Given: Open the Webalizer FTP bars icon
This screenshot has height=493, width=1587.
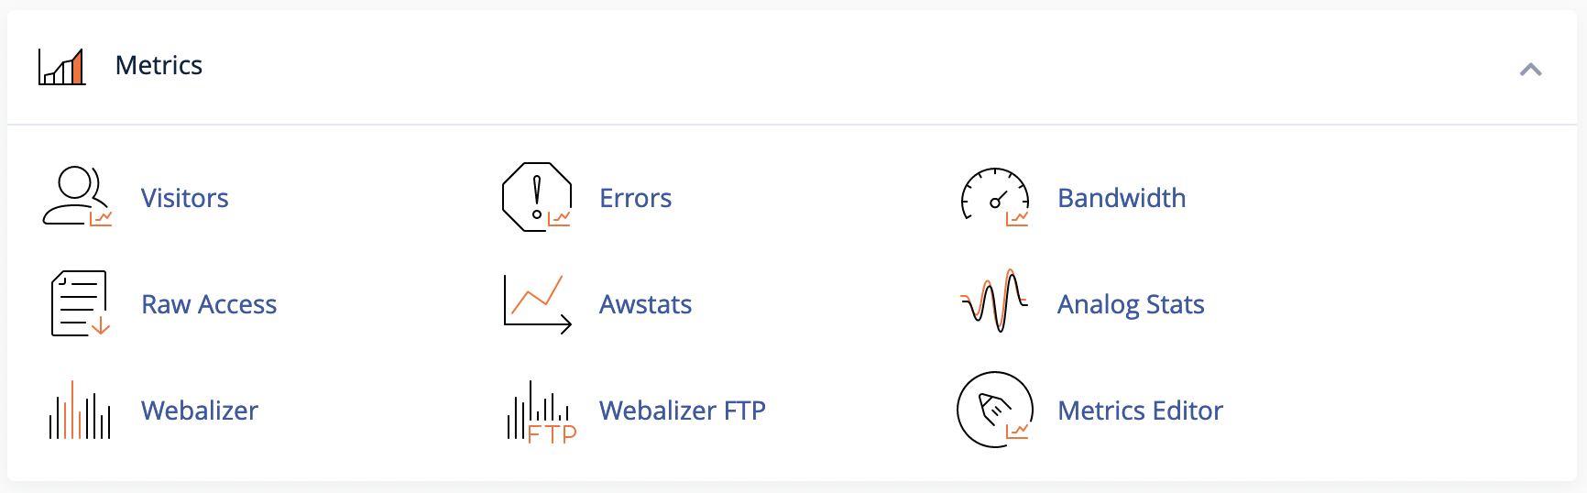Looking at the screenshot, I should (x=542, y=411).
